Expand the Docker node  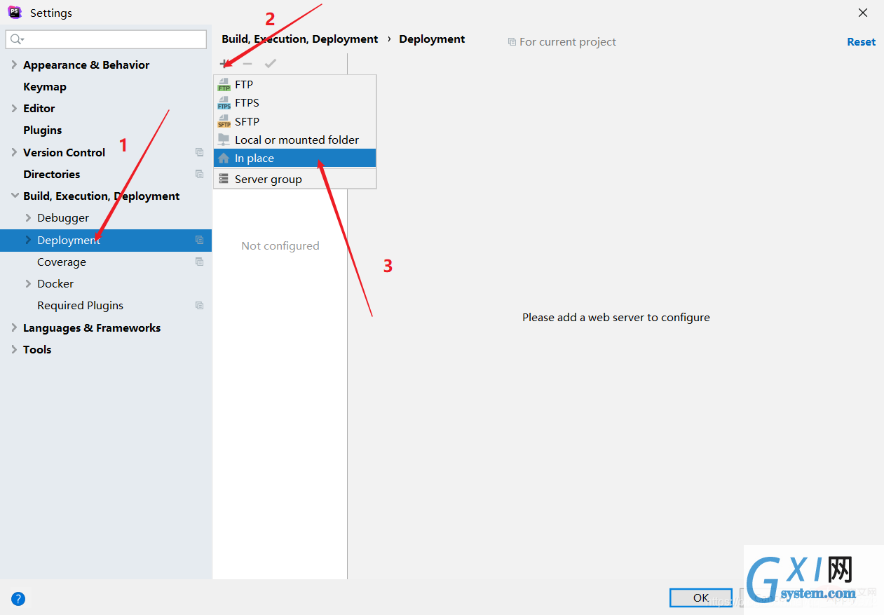[28, 283]
